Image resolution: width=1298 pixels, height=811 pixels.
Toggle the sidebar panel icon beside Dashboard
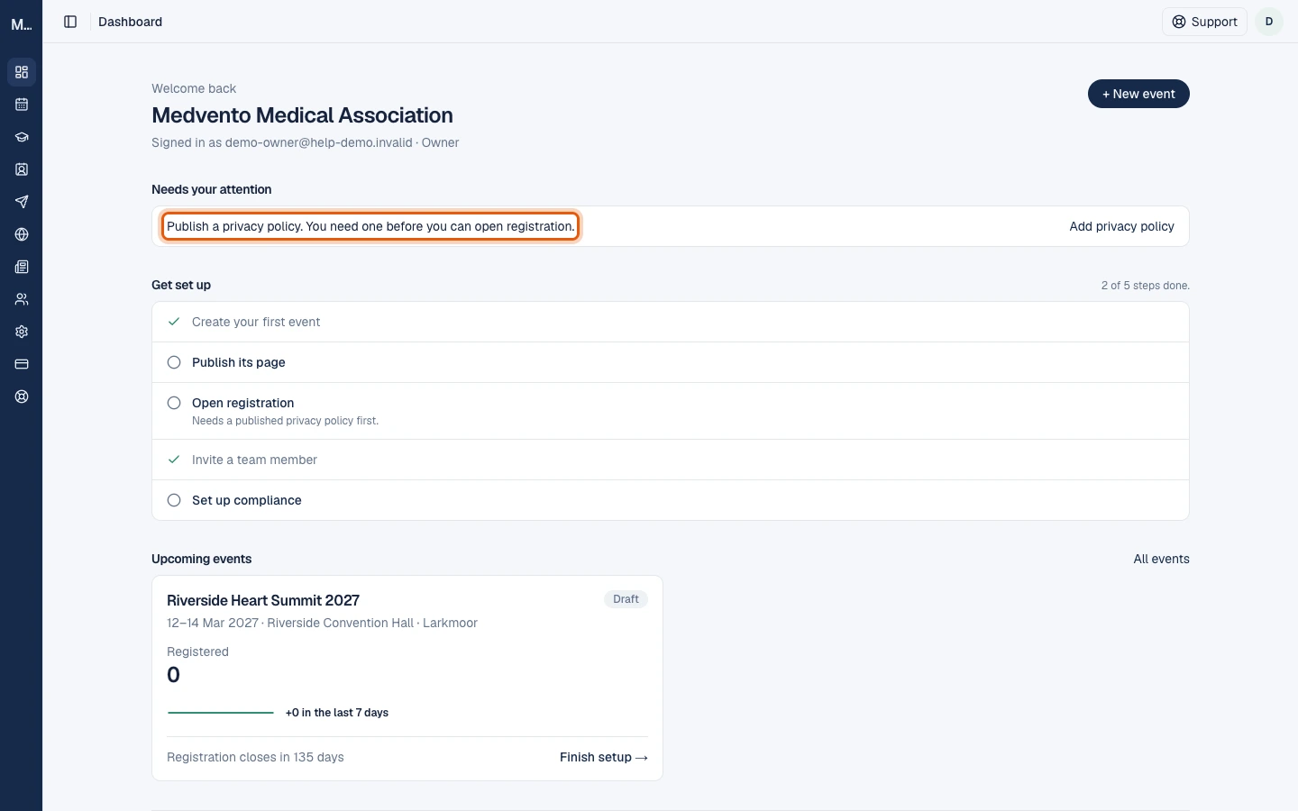(70, 22)
